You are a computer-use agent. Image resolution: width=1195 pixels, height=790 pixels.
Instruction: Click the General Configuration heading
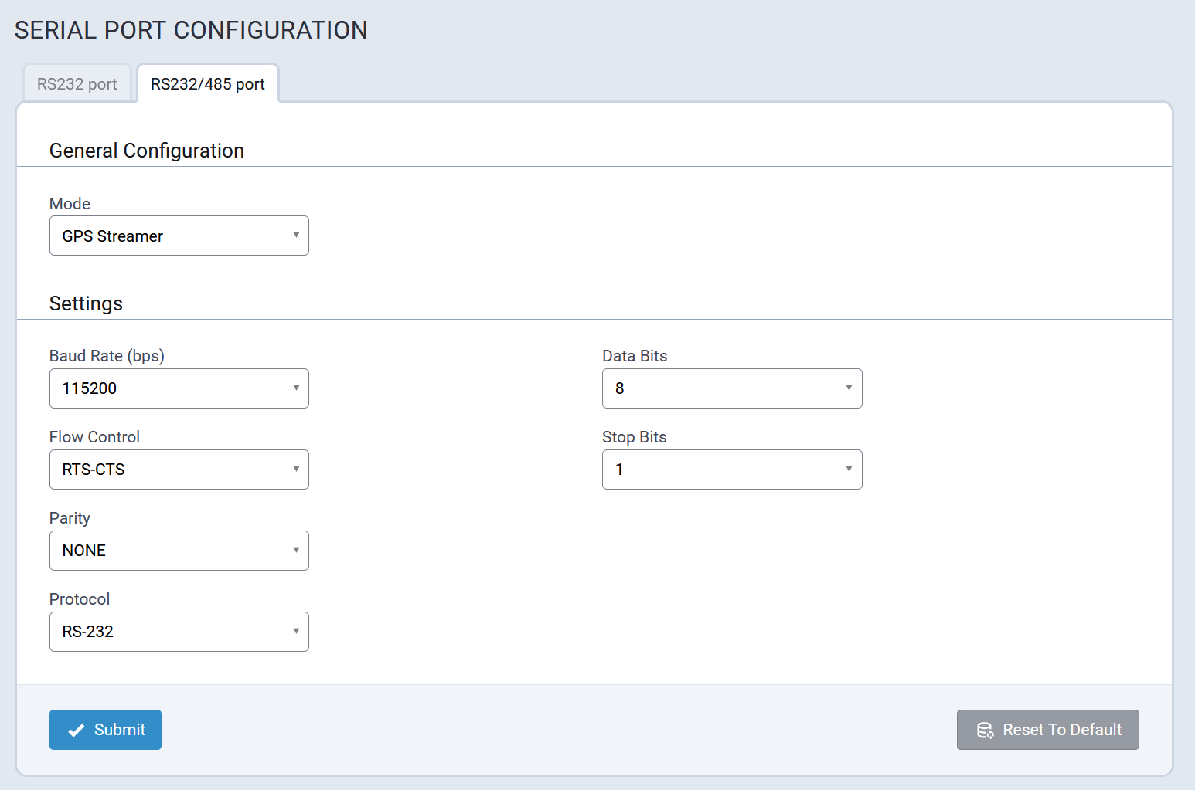point(147,151)
